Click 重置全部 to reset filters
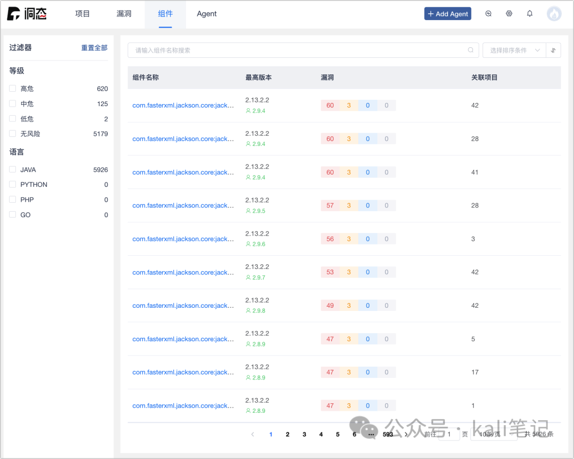This screenshot has width=574, height=459. click(94, 48)
